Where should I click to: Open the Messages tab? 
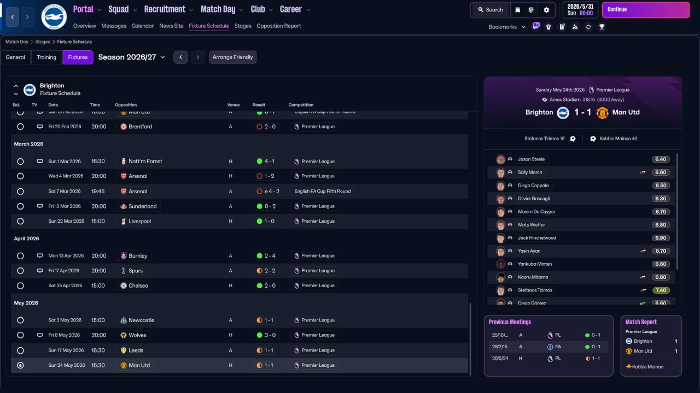pos(114,26)
